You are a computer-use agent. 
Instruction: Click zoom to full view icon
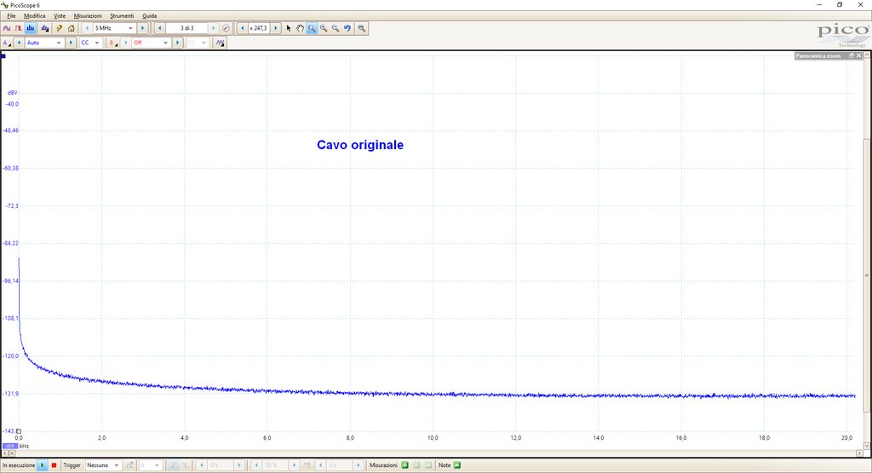361,28
